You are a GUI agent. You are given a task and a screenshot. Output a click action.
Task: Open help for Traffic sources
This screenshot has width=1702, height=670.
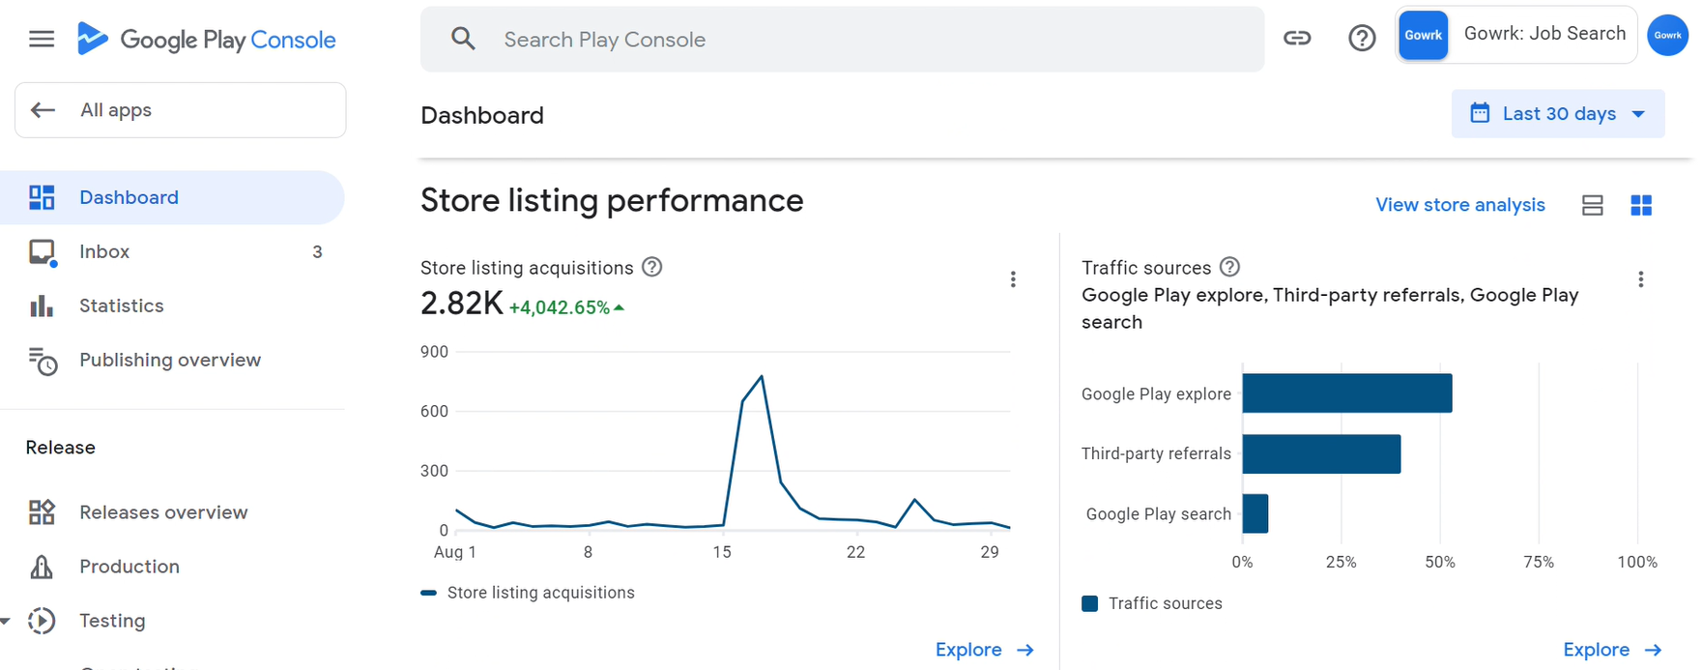tap(1229, 267)
